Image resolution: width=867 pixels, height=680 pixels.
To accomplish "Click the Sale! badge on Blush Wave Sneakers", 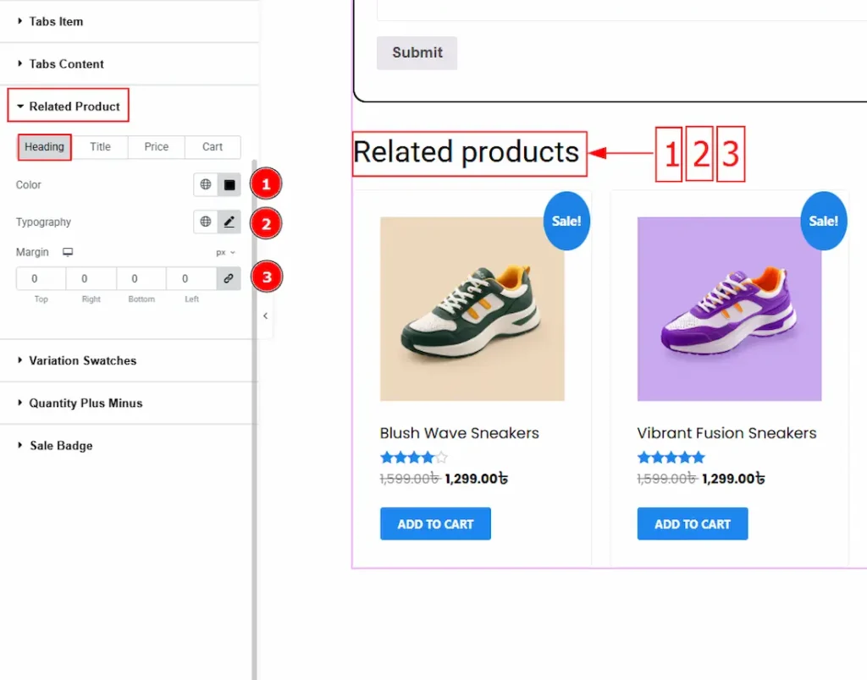I will tap(566, 221).
